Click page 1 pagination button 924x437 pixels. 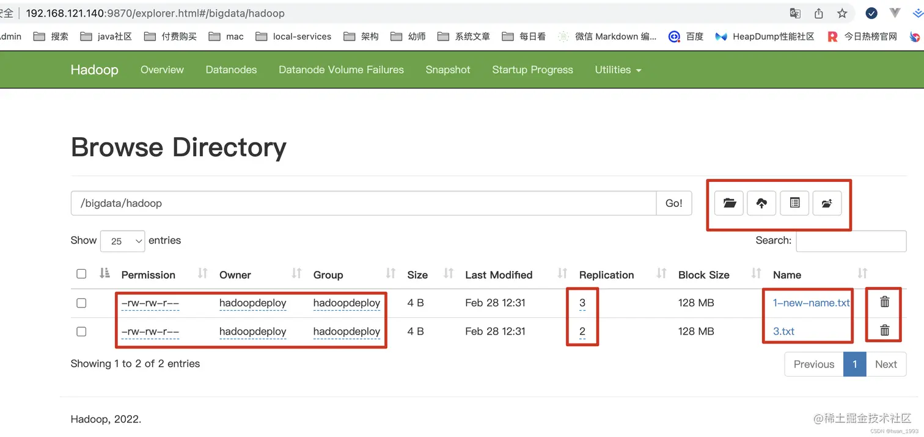pyautogui.click(x=855, y=364)
